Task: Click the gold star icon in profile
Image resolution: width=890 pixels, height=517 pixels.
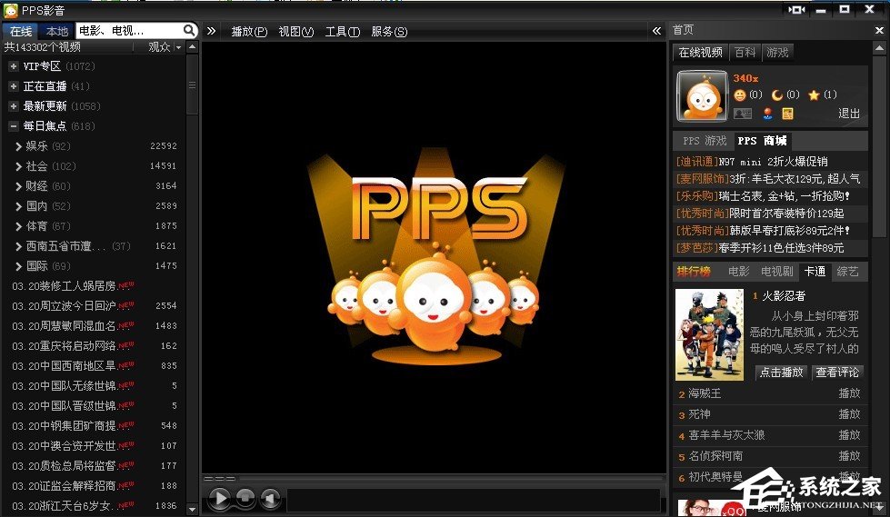Action: pyautogui.click(x=814, y=95)
